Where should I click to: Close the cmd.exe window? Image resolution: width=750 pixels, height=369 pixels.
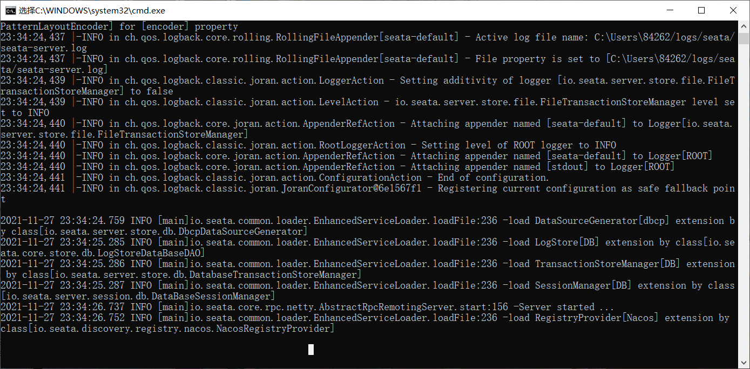(733, 10)
